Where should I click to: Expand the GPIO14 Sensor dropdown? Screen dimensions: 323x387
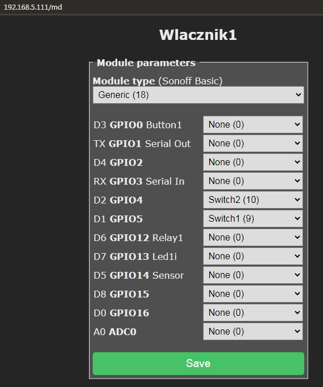(253, 275)
